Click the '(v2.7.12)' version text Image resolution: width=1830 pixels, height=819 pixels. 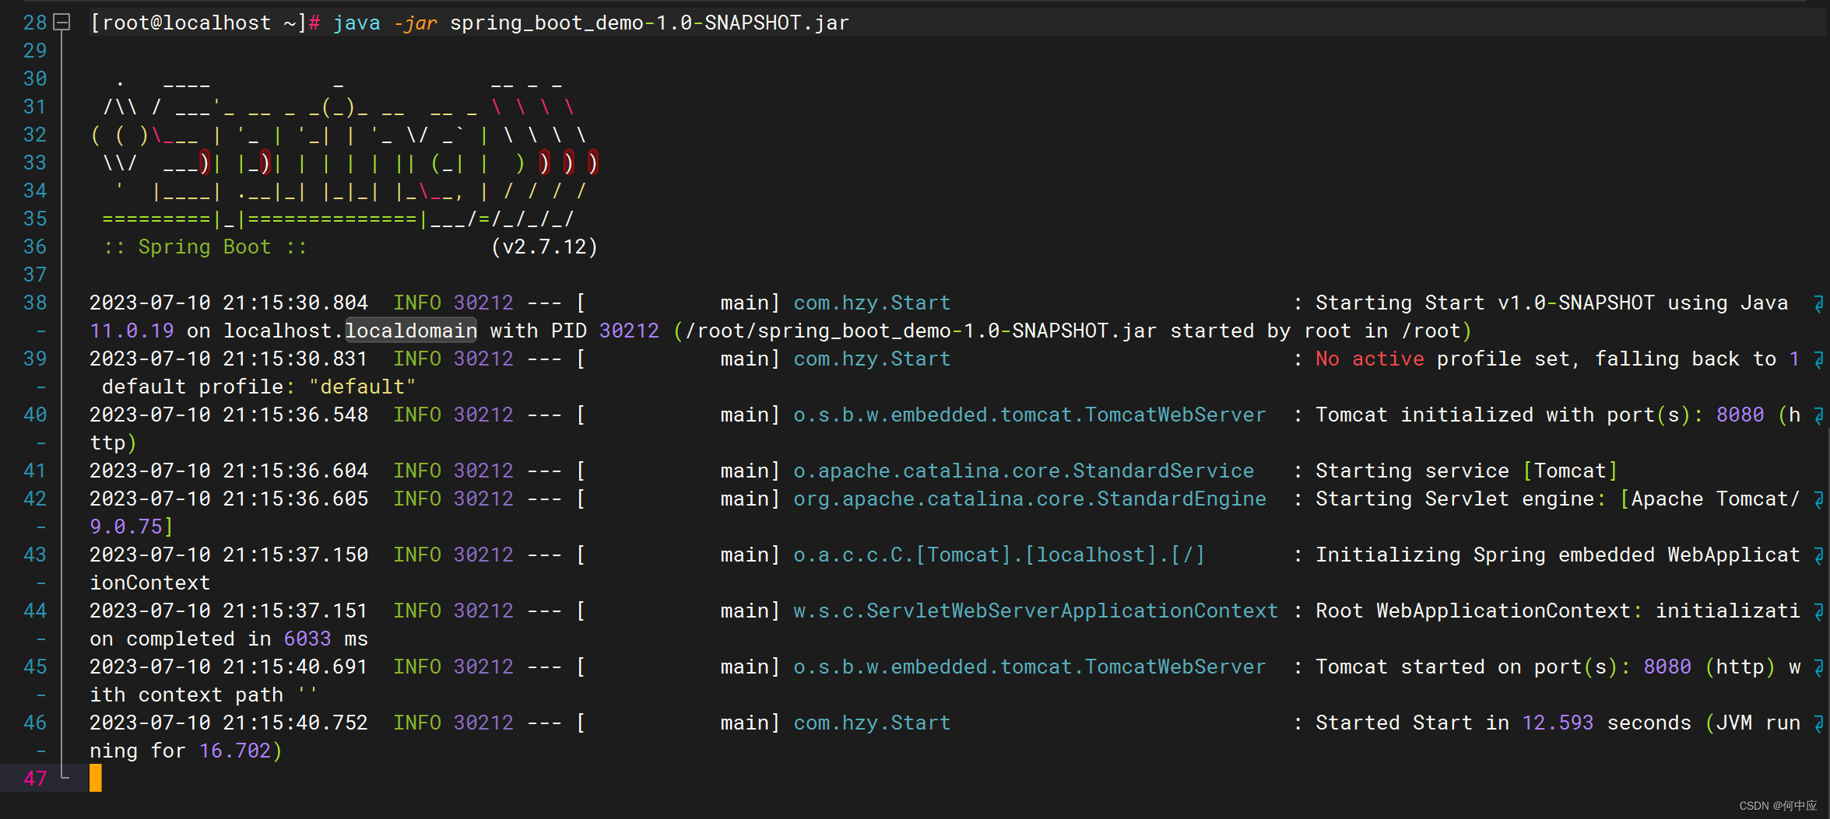click(x=544, y=247)
